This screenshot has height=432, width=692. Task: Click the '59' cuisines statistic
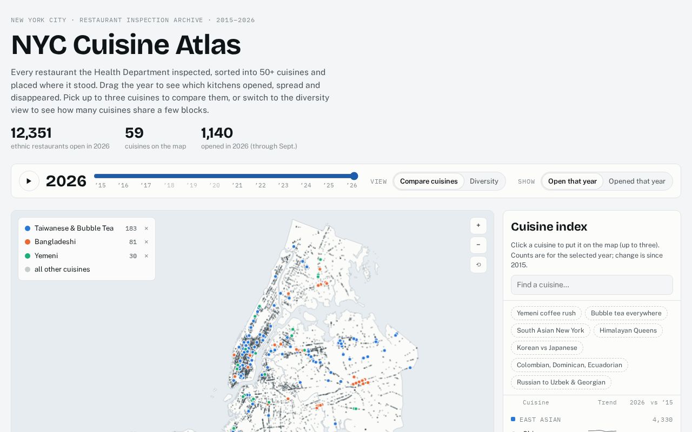pyautogui.click(x=134, y=133)
